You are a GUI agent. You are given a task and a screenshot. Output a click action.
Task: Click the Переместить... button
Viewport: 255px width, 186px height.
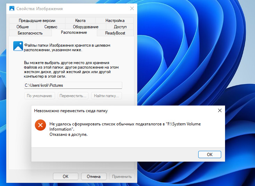(72, 96)
